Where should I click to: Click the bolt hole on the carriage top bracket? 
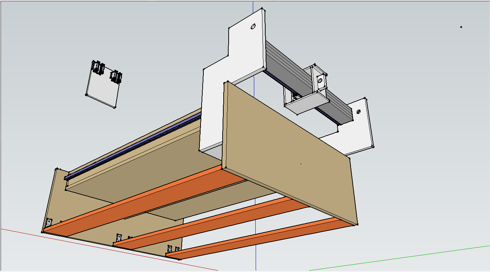[319, 80]
